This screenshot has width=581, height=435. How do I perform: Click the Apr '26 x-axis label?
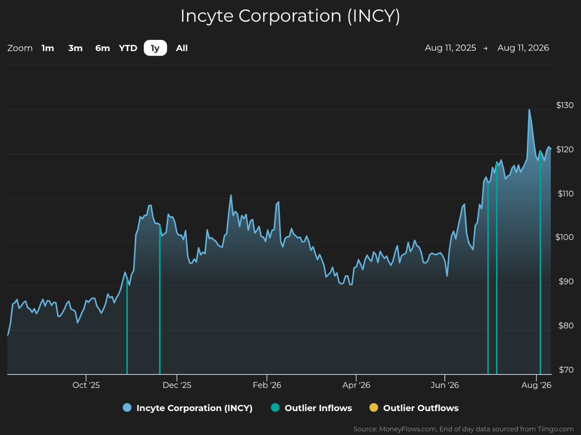pos(356,385)
